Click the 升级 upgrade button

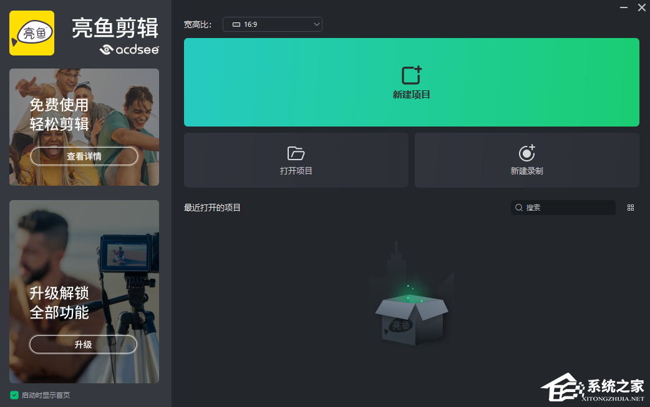(83, 344)
